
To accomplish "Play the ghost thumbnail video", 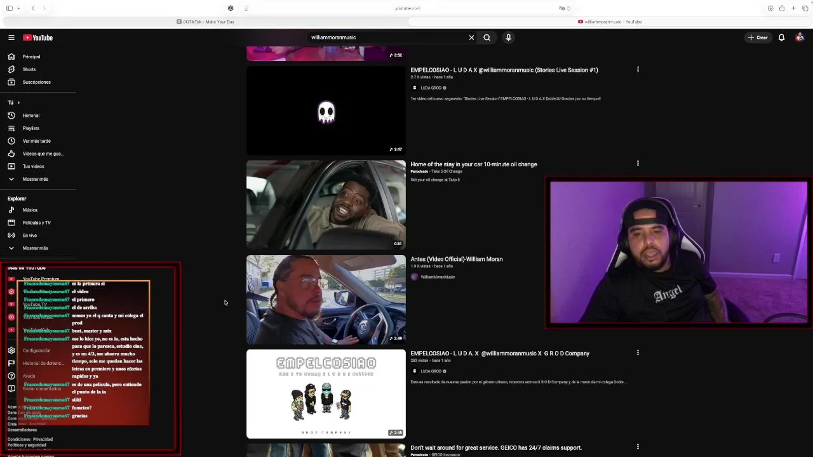I will tap(326, 110).
